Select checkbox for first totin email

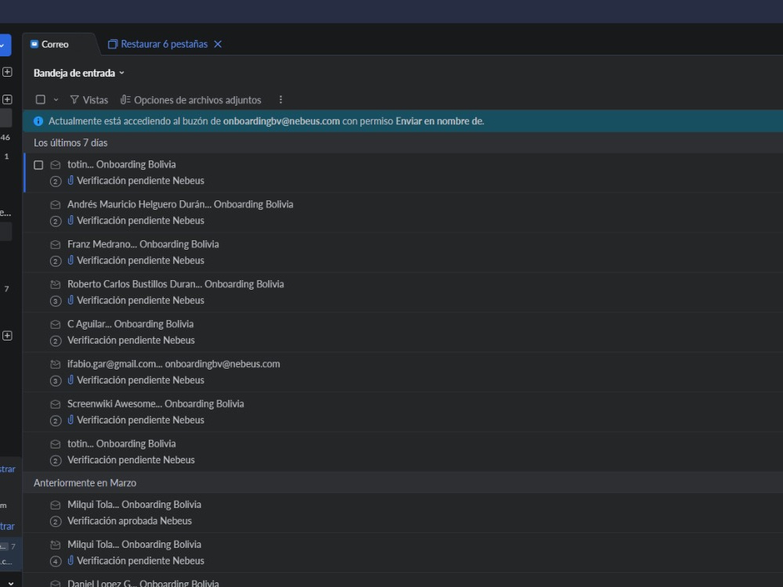click(38, 165)
